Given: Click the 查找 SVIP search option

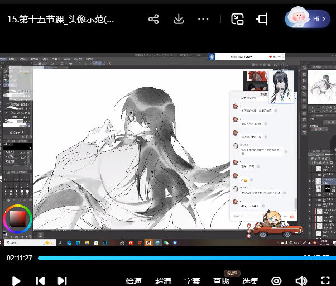Looking at the screenshot, I should tap(221, 281).
